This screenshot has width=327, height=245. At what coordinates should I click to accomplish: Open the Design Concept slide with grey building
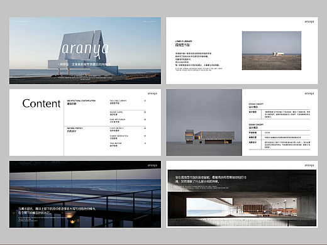(242, 122)
